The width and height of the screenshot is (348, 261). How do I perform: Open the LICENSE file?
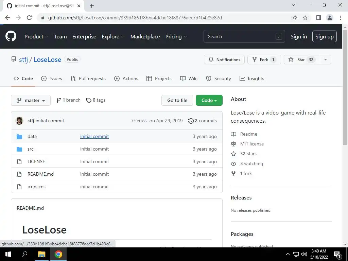click(x=36, y=161)
